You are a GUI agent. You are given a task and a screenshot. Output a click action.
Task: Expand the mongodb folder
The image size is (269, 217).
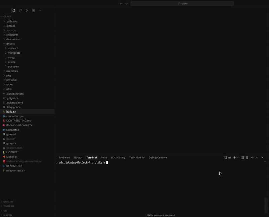(13, 53)
